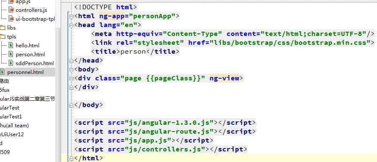Click the tpls folder icon

point(3,37)
